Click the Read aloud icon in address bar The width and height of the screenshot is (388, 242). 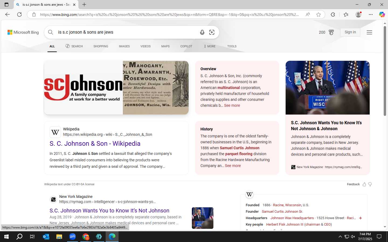point(308,15)
